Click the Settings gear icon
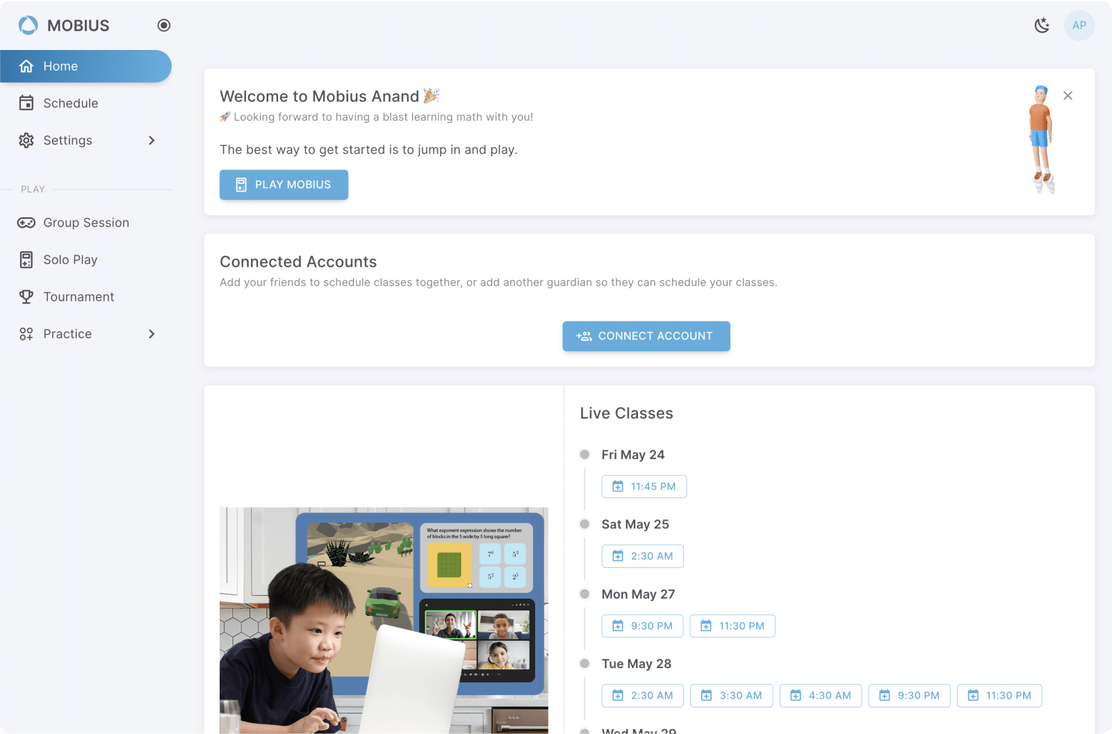The height and width of the screenshot is (734, 1112). [x=26, y=140]
